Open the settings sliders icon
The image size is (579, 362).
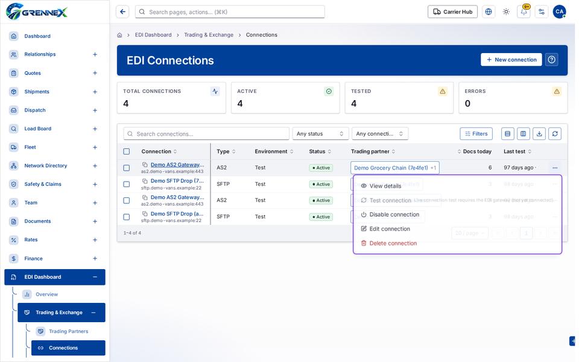tap(542, 12)
